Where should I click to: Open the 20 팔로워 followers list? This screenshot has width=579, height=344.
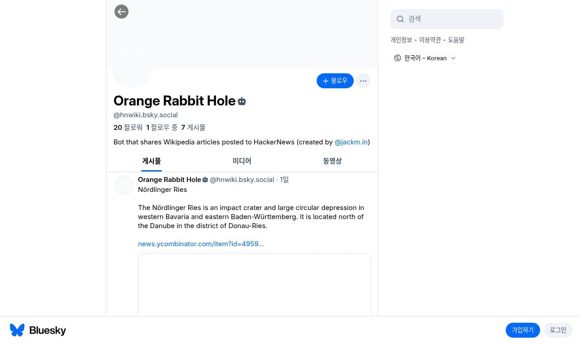[128, 128]
